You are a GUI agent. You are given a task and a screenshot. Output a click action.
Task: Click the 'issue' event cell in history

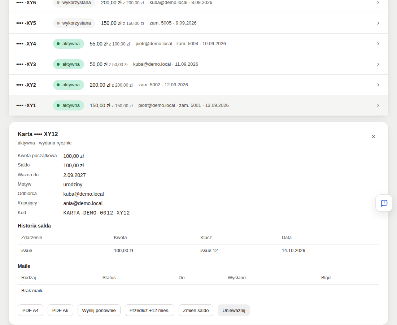click(27, 251)
